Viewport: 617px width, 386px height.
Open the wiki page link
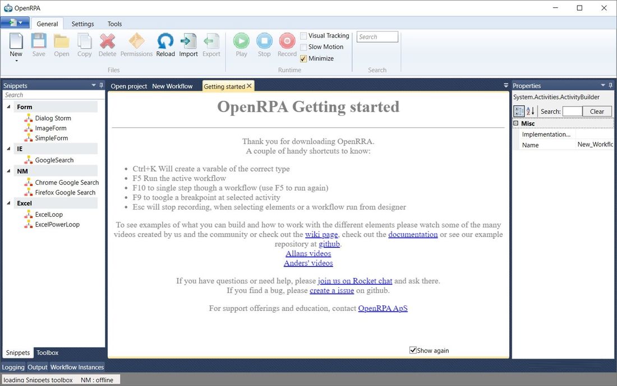click(321, 234)
